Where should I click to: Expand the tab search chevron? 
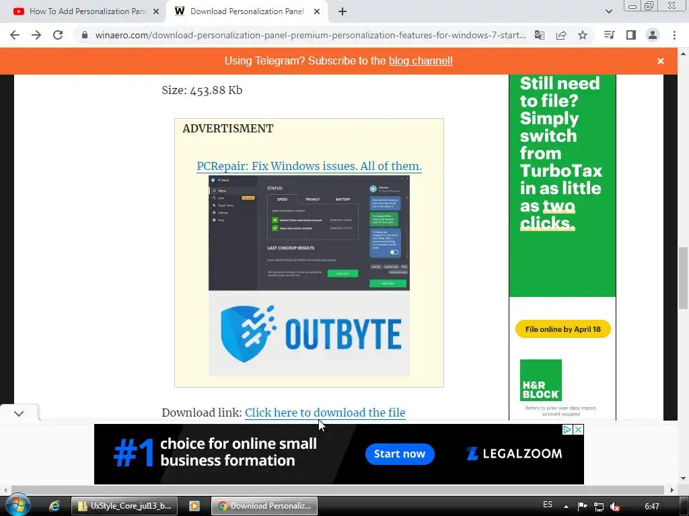tap(608, 11)
